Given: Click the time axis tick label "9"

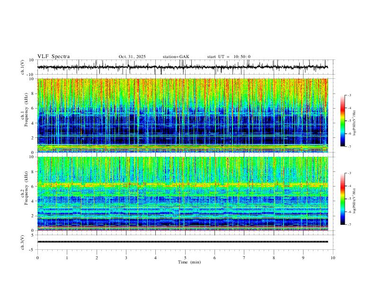Looking at the screenshot, I should (x=303, y=258).
